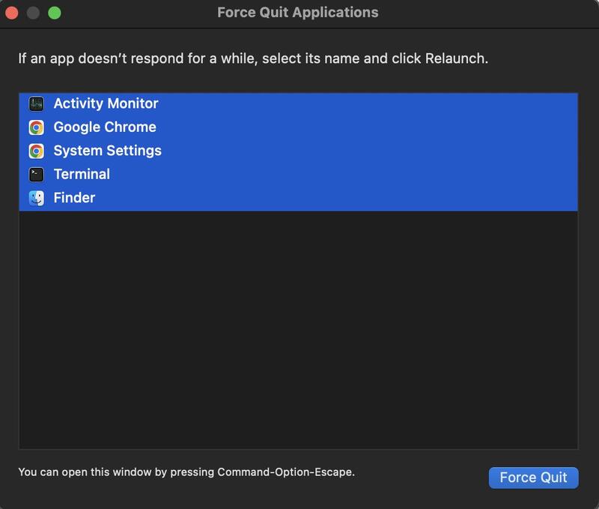
Task: Click the Command-Option-Escape hint text
Action: pyautogui.click(x=186, y=472)
